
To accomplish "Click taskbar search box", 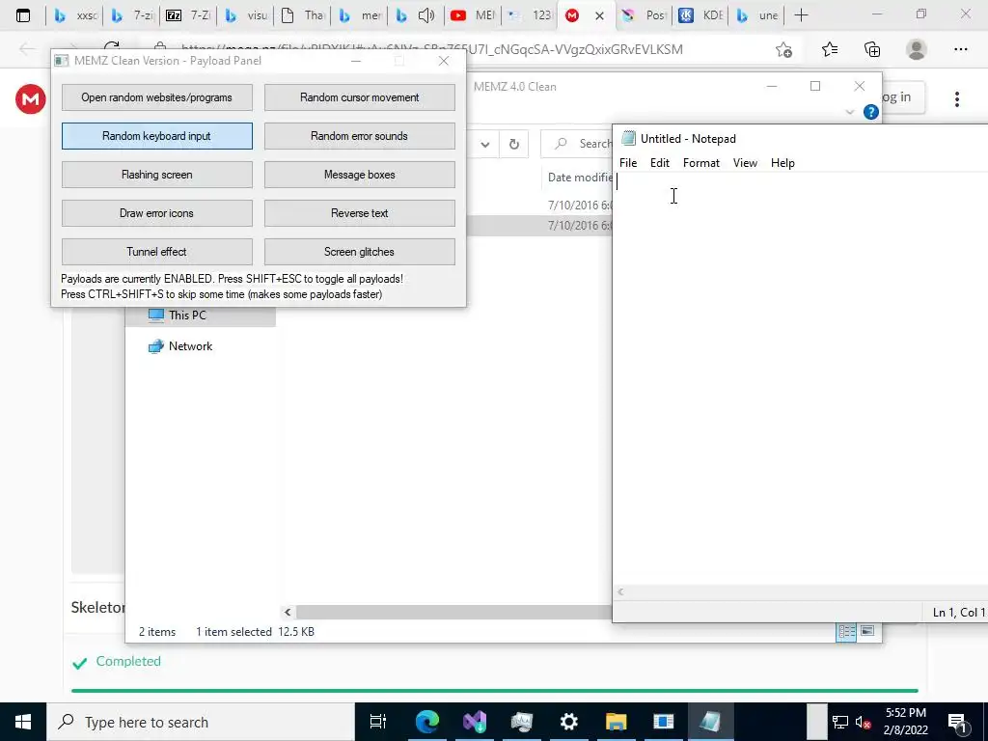I will (201, 722).
